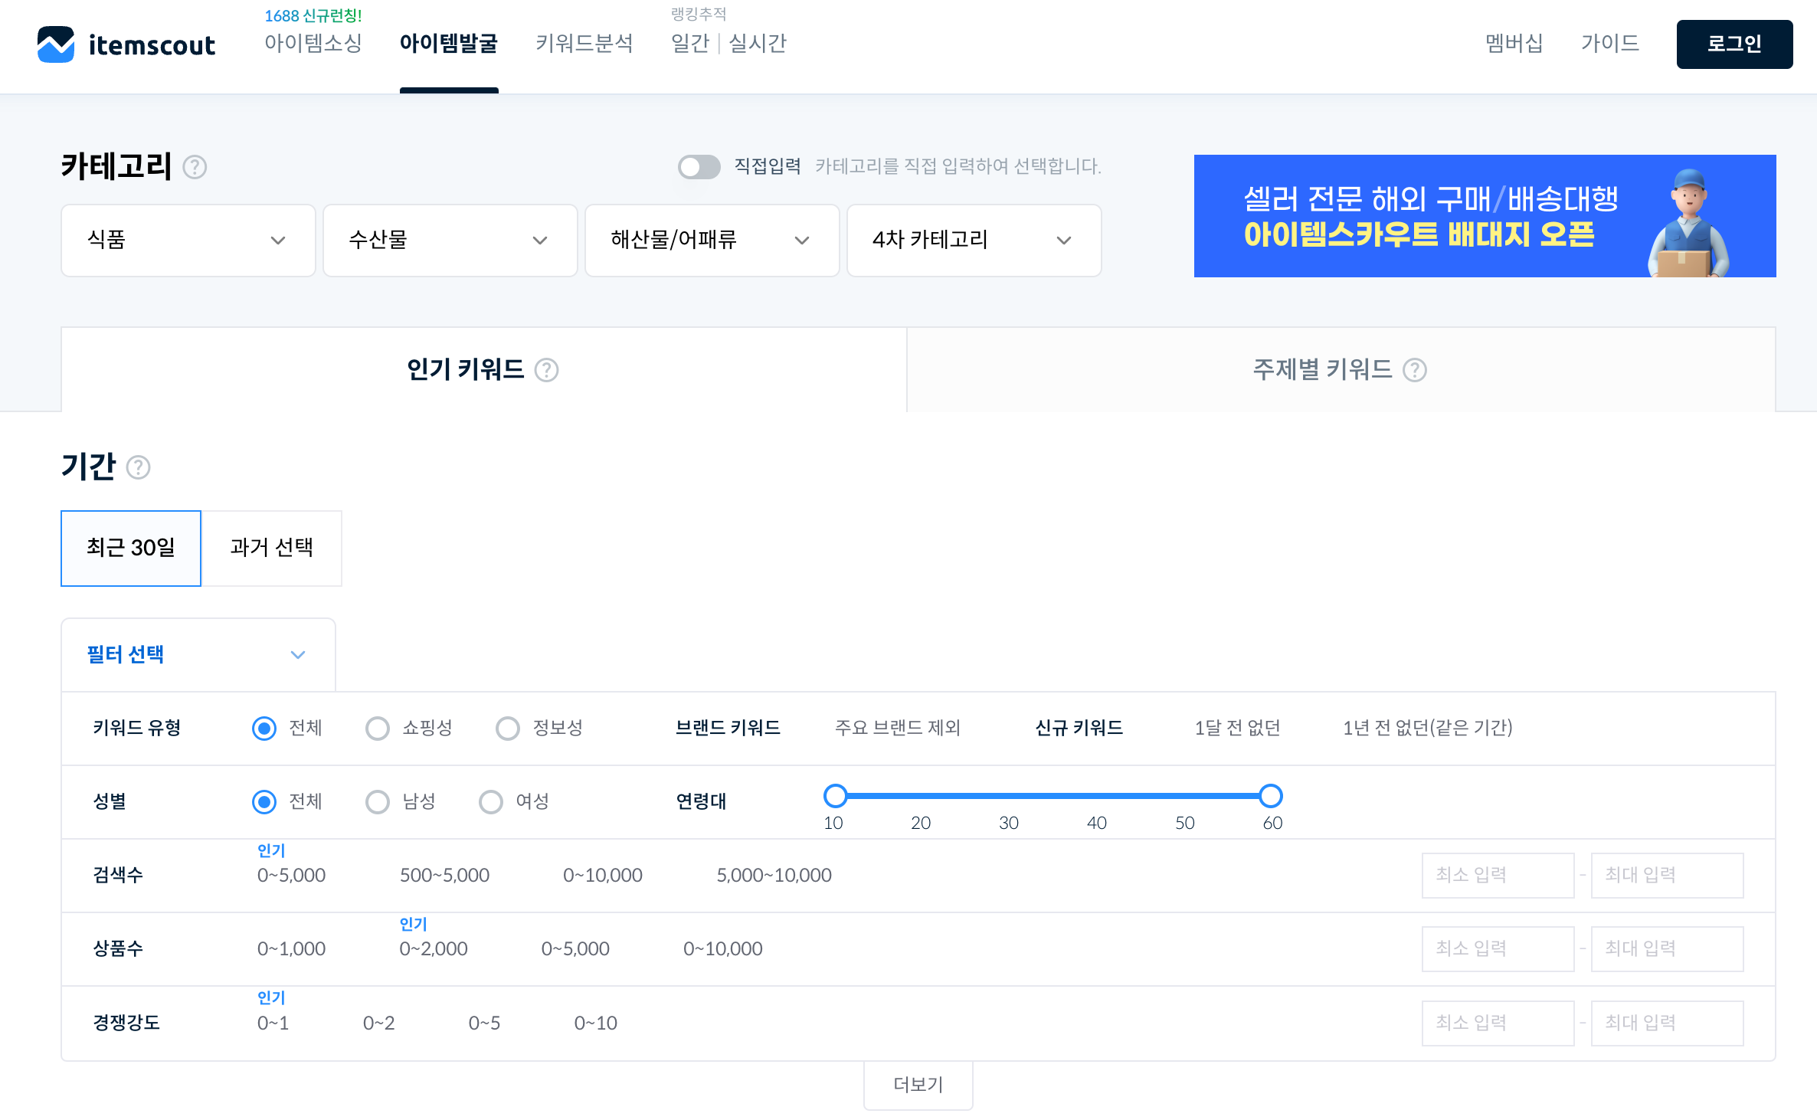The width and height of the screenshot is (1817, 1120).
Task: Click the delivery mascot banner image
Action: tap(1688, 222)
